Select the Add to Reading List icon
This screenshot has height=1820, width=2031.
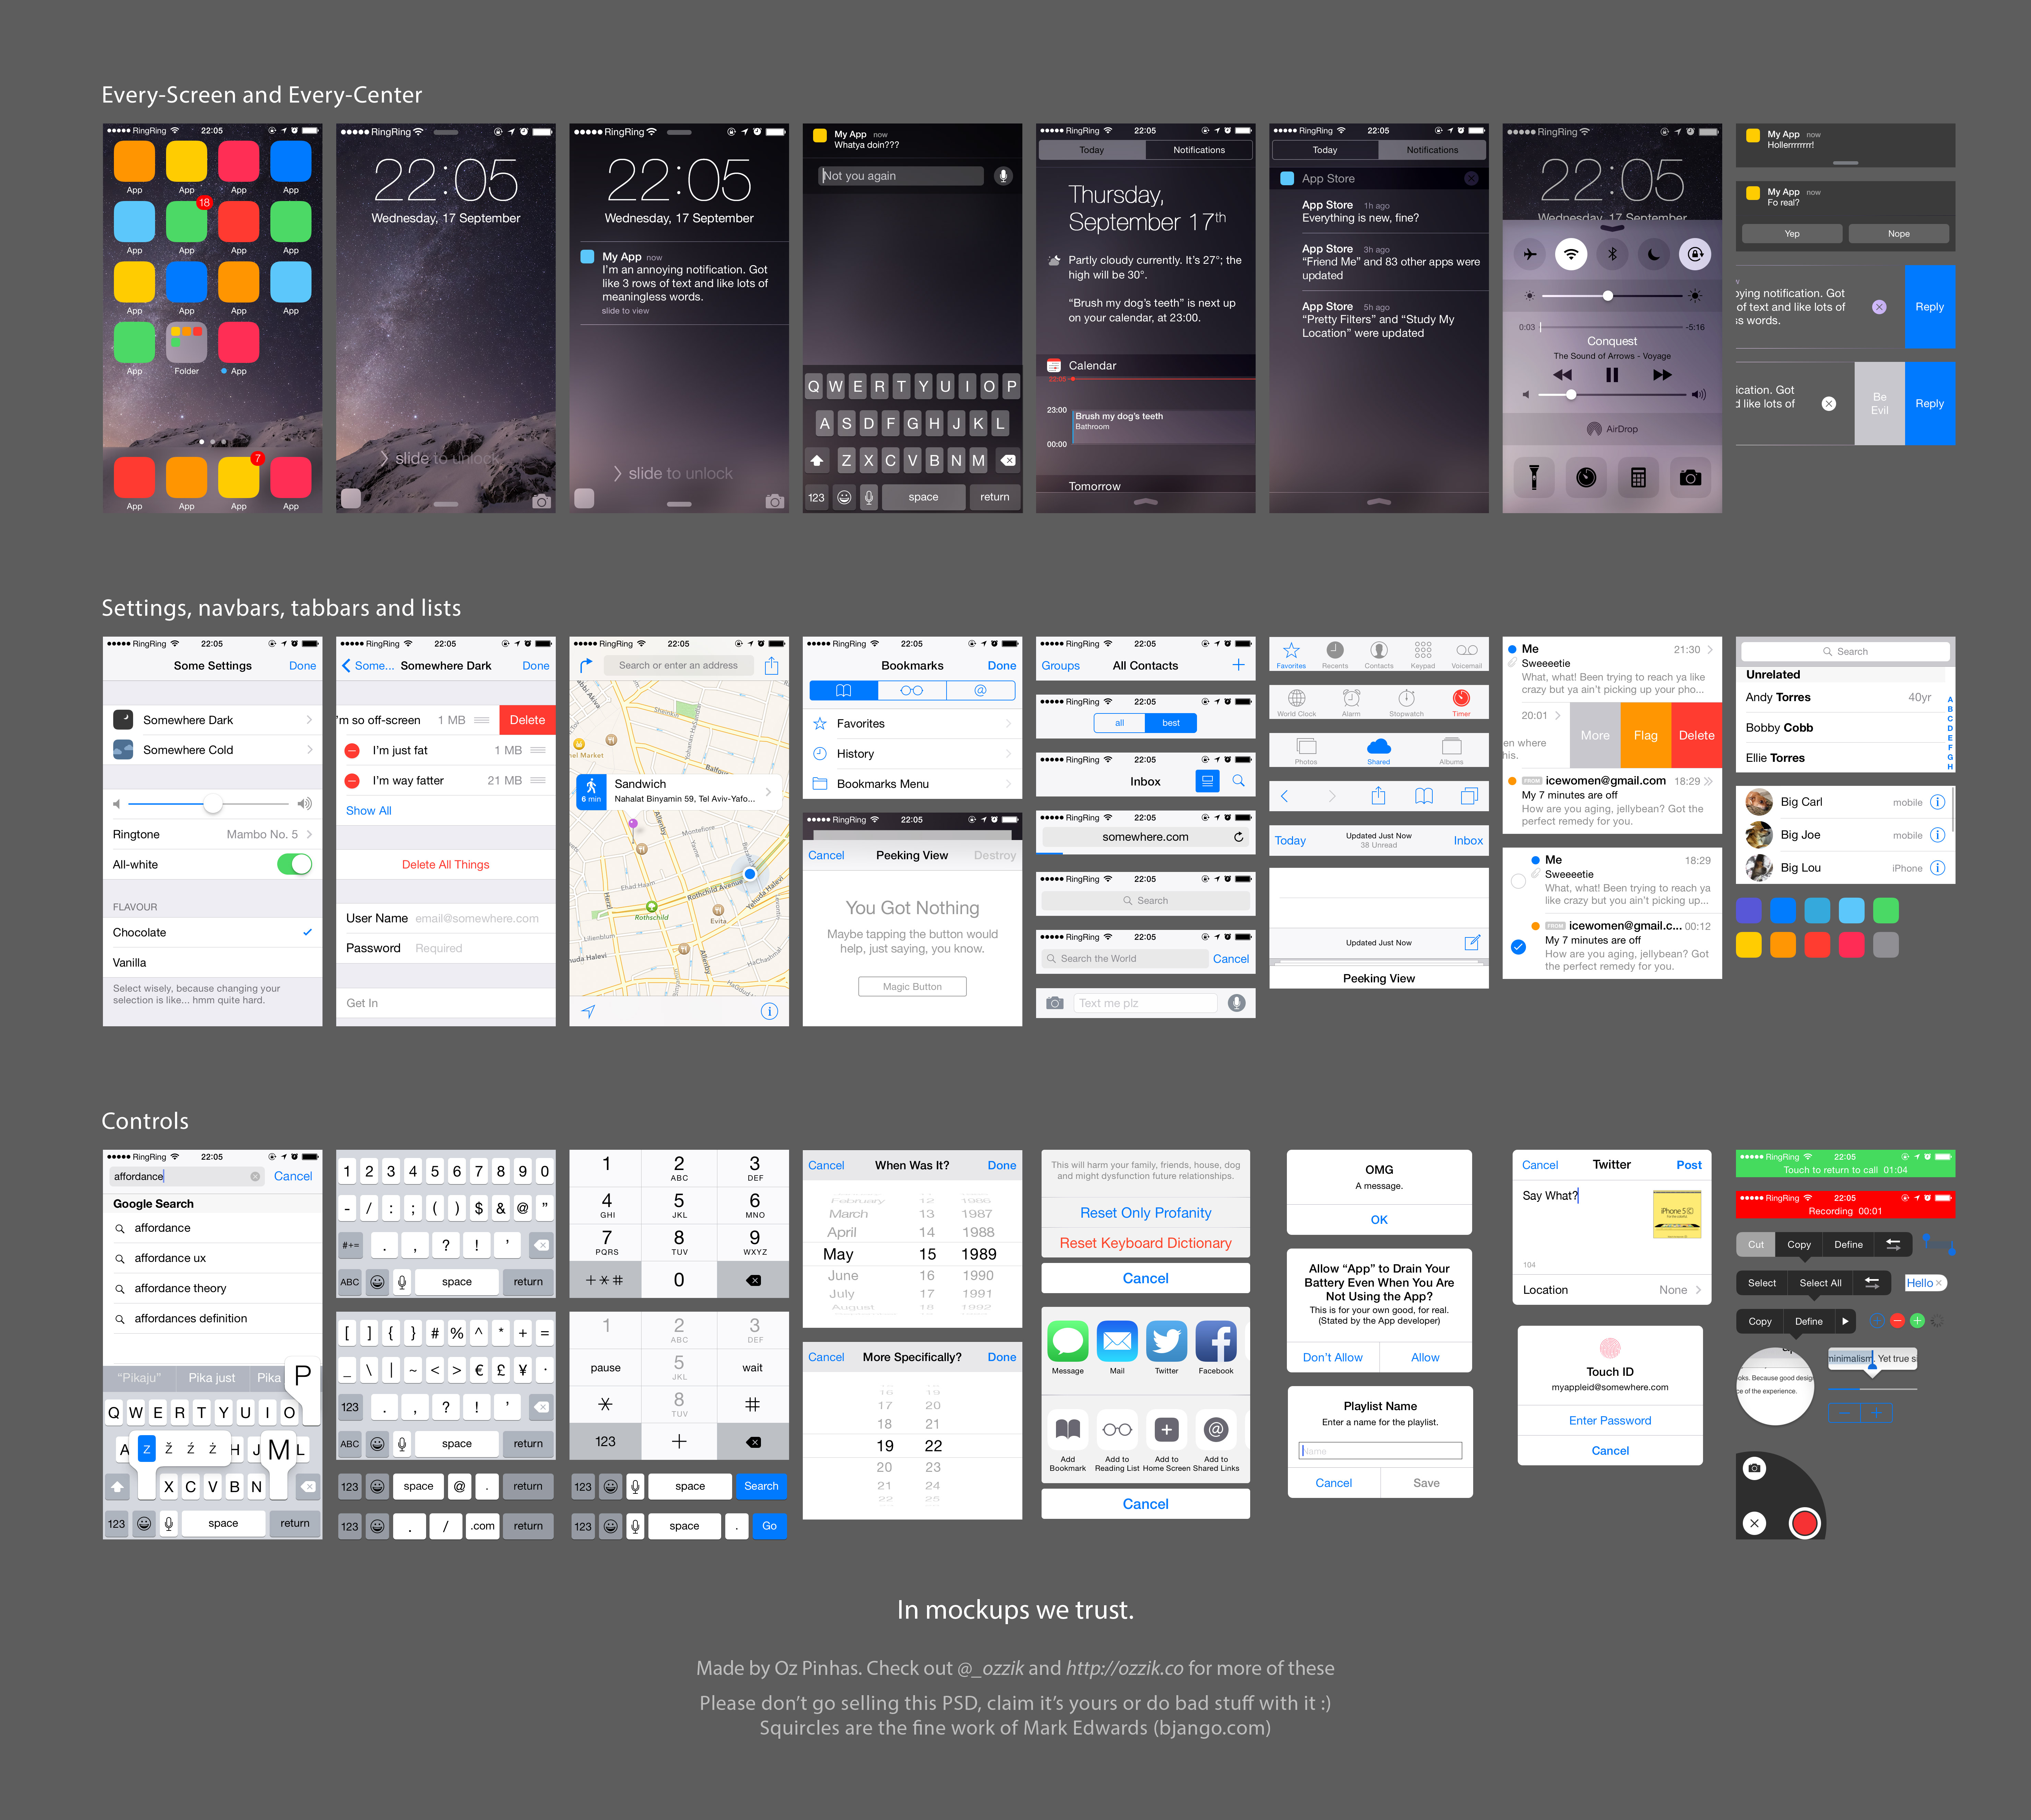click(1117, 1430)
